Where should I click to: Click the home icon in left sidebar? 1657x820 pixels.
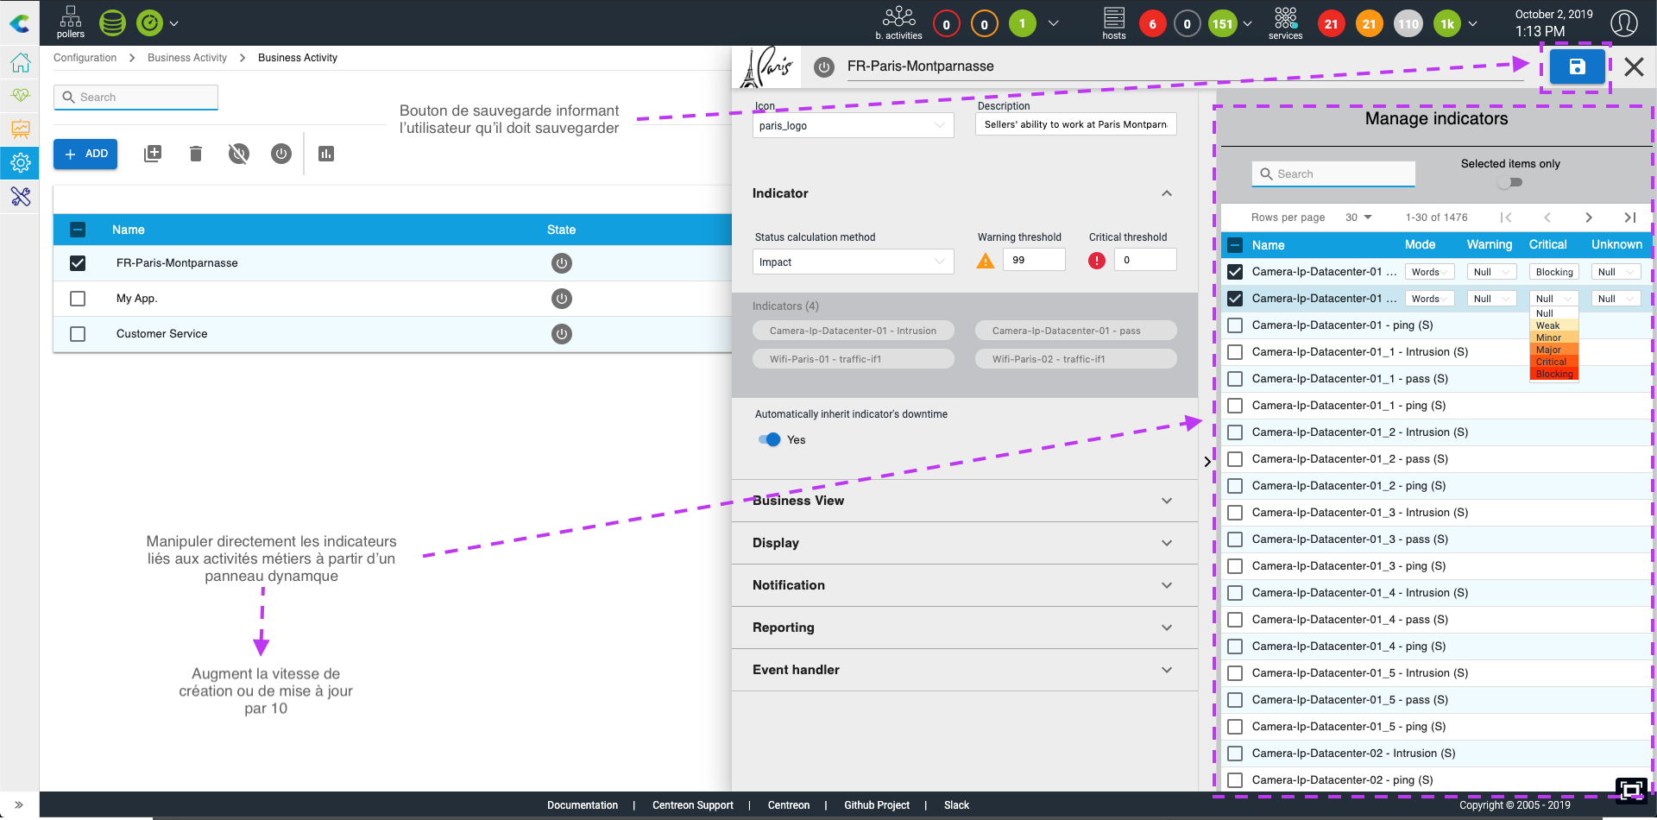point(21,63)
